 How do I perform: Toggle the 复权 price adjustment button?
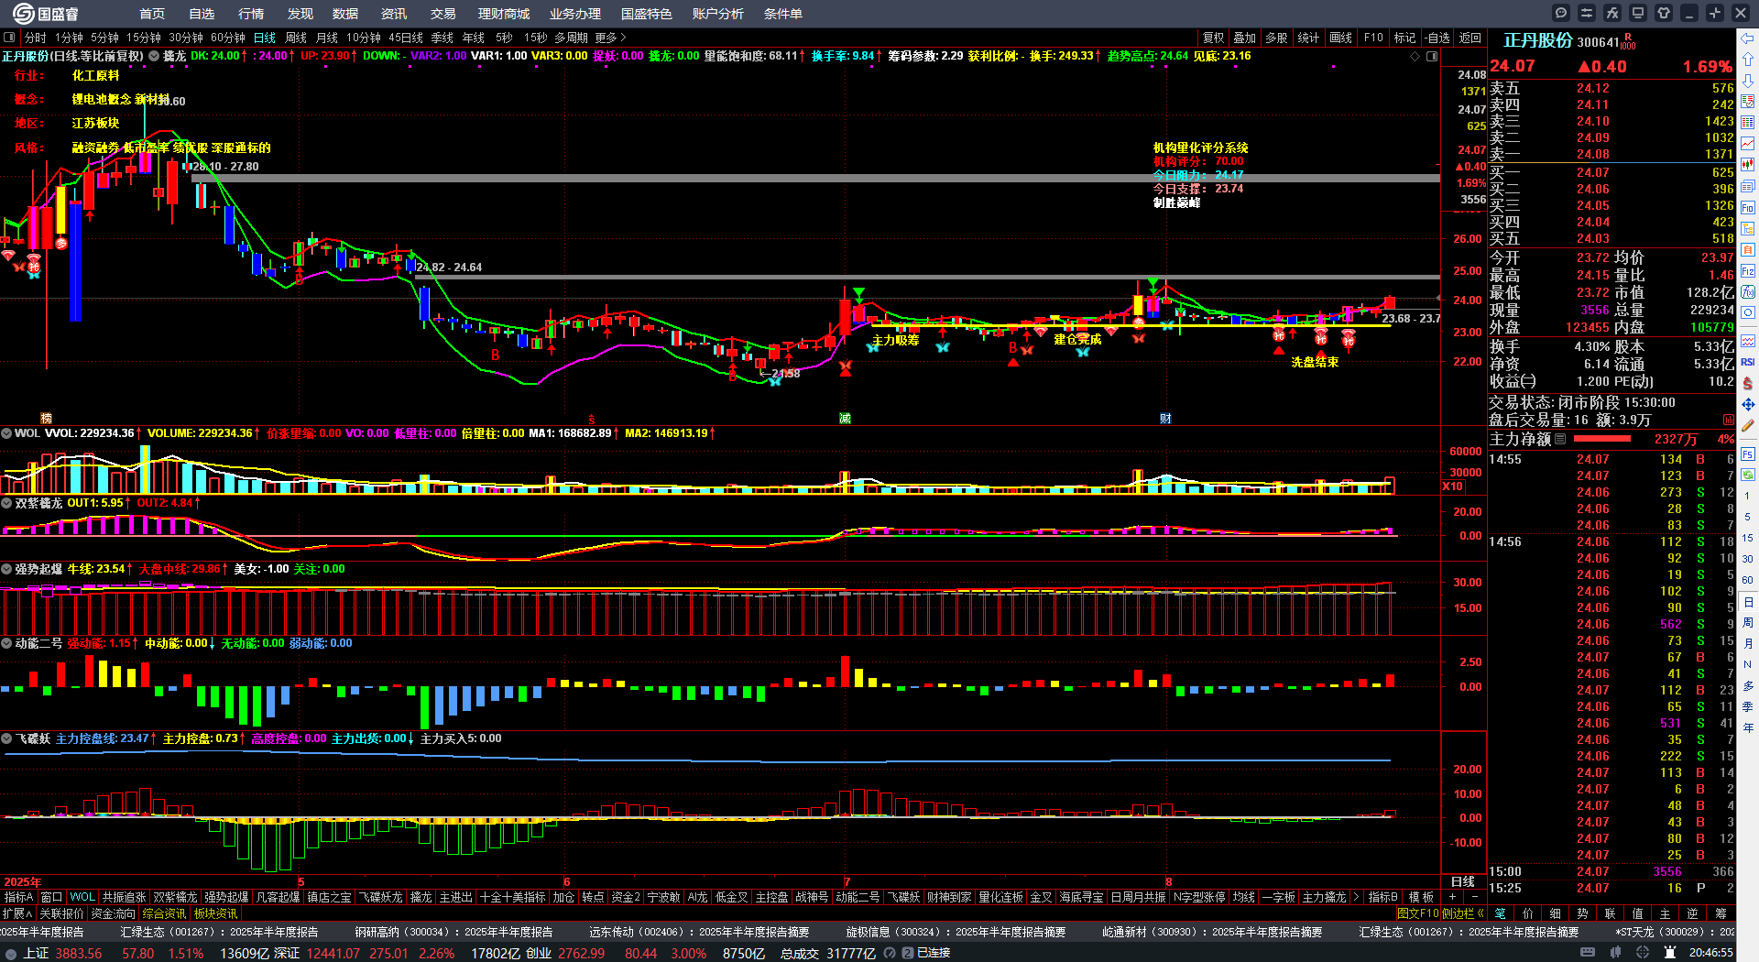pyautogui.click(x=1213, y=38)
